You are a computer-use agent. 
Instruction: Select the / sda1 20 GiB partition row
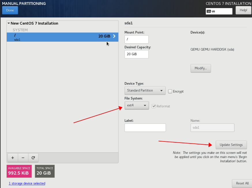point(62,37)
